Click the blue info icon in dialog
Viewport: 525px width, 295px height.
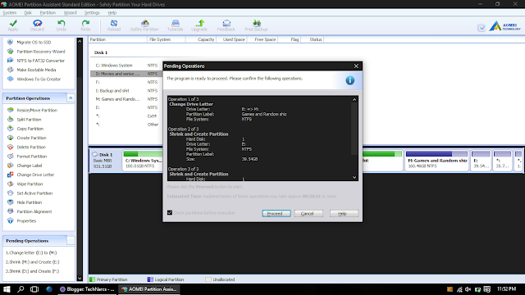350,80
